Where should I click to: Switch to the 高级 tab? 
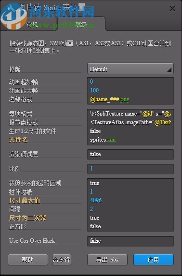coord(81,25)
